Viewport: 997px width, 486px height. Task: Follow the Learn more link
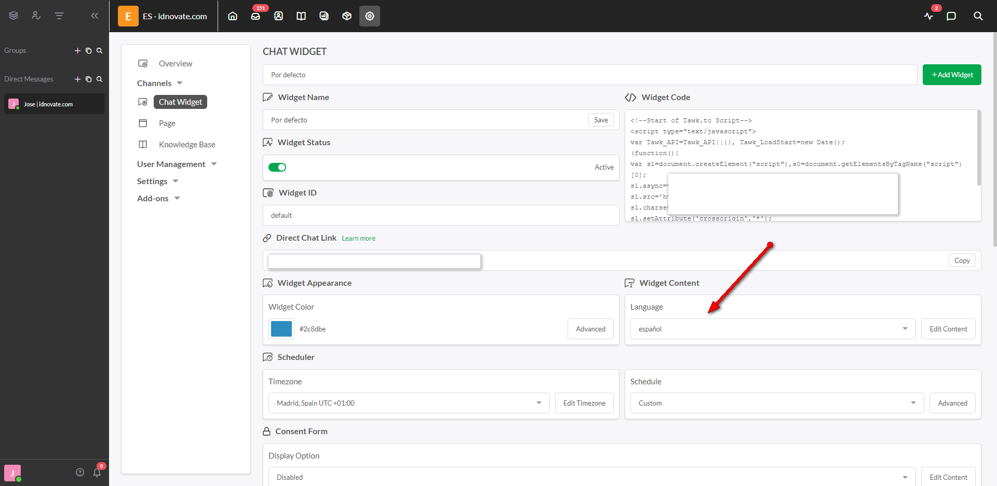(358, 238)
